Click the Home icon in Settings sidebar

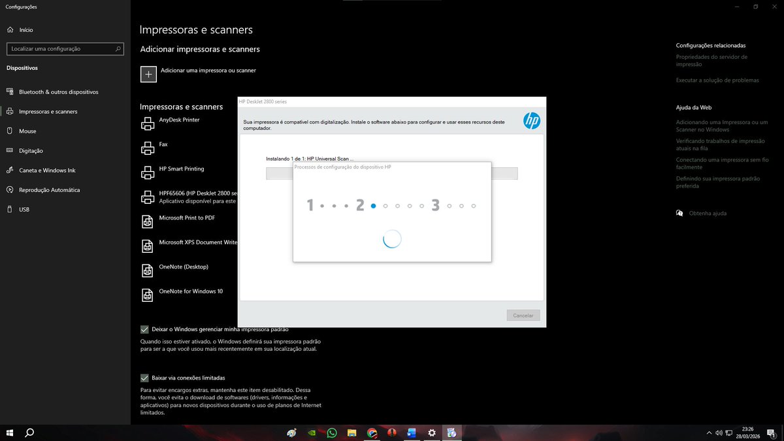[10, 29]
